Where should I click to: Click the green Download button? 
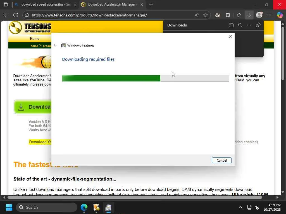[33, 107]
